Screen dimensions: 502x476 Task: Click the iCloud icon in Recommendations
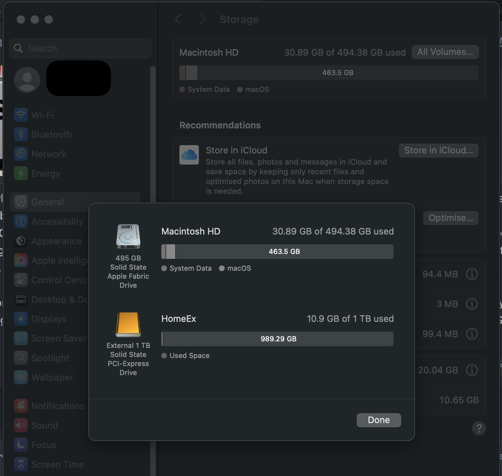tap(189, 155)
